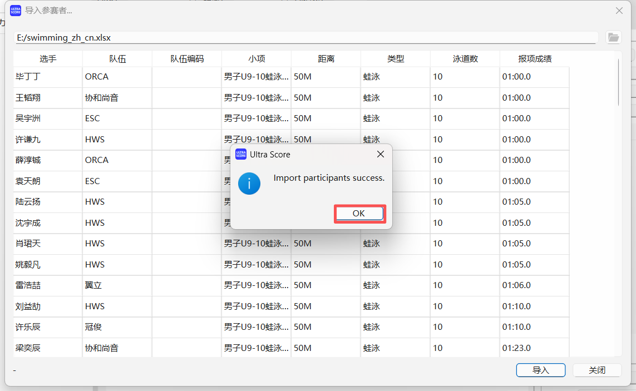Open the folder browse icon next to file path

tap(613, 37)
